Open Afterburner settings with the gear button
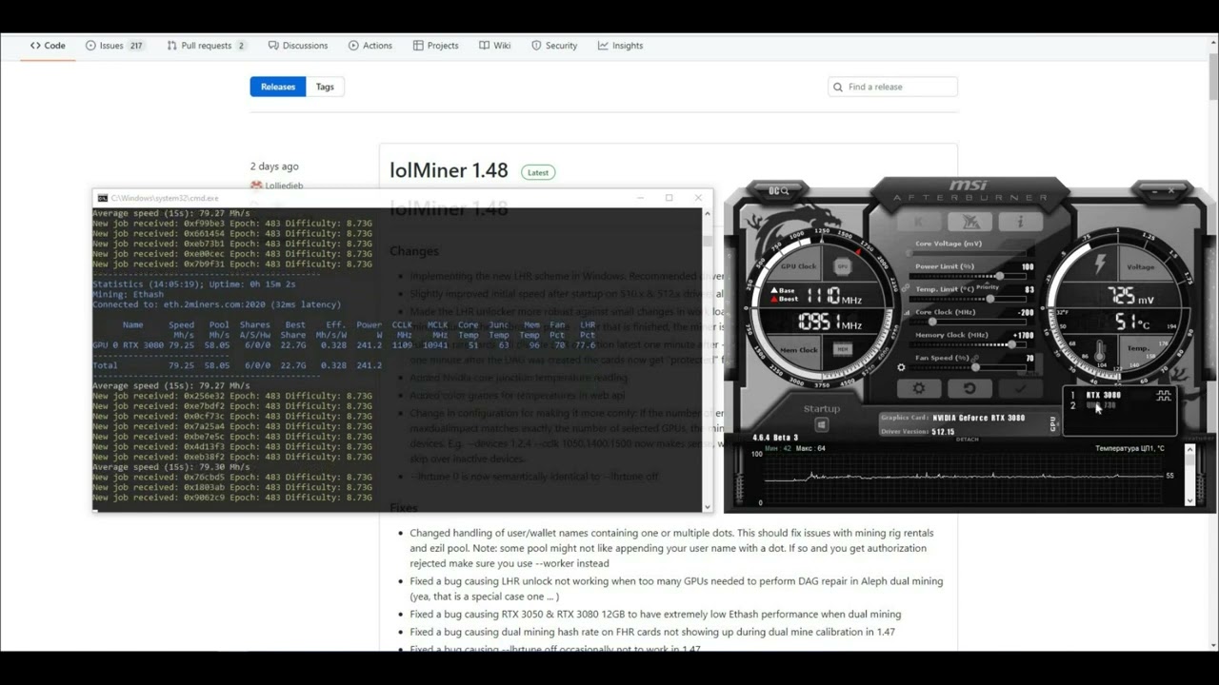The height and width of the screenshot is (685, 1219). [x=918, y=388]
